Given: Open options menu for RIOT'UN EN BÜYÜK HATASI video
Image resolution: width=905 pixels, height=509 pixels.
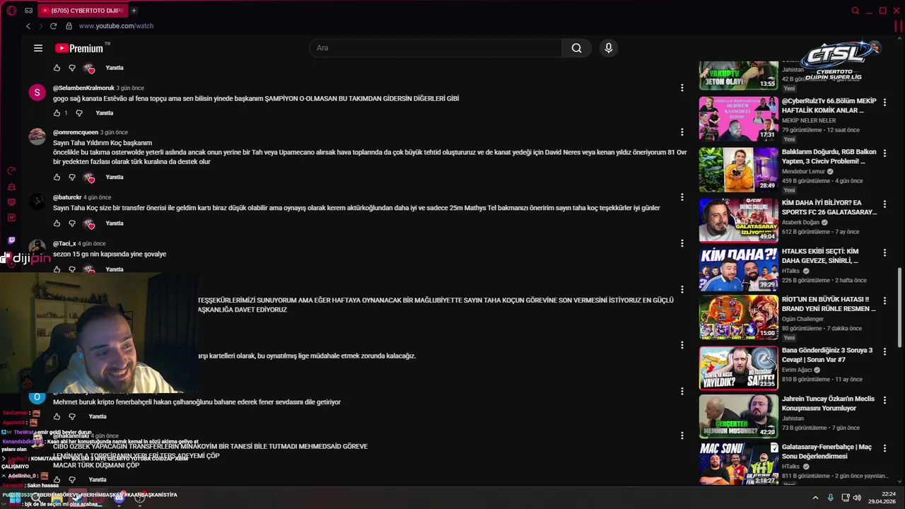Looking at the screenshot, I should point(884,301).
